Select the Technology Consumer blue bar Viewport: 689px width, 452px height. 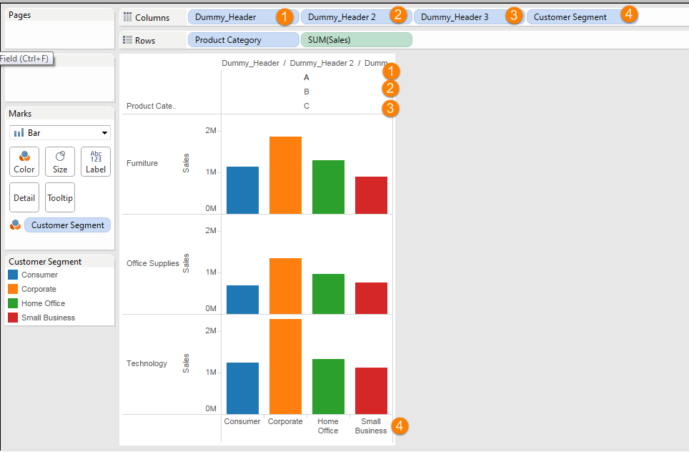coord(242,388)
